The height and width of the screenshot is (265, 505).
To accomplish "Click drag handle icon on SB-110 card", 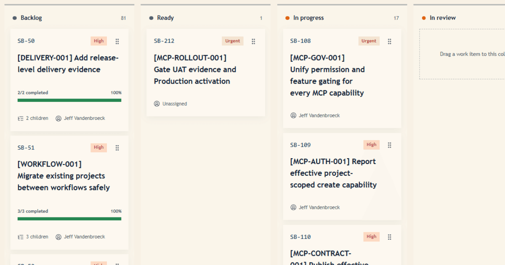I will (x=390, y=237).
